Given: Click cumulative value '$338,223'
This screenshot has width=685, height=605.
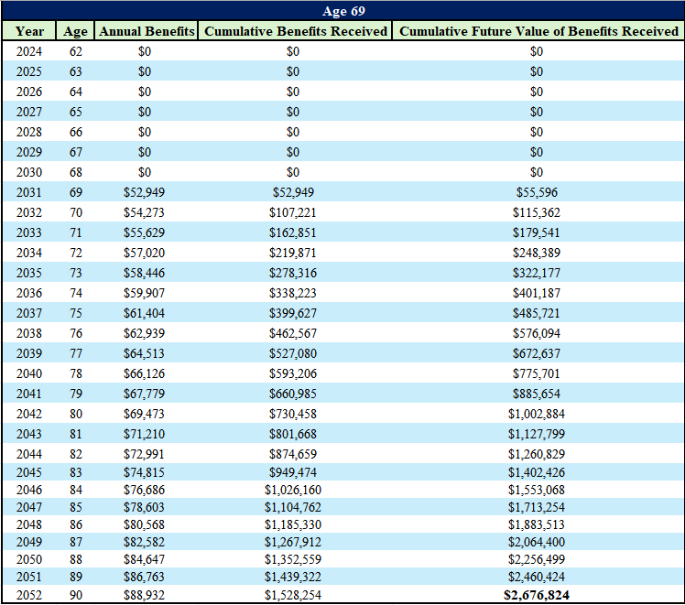Looking at the screenshot, I should 293,293.
